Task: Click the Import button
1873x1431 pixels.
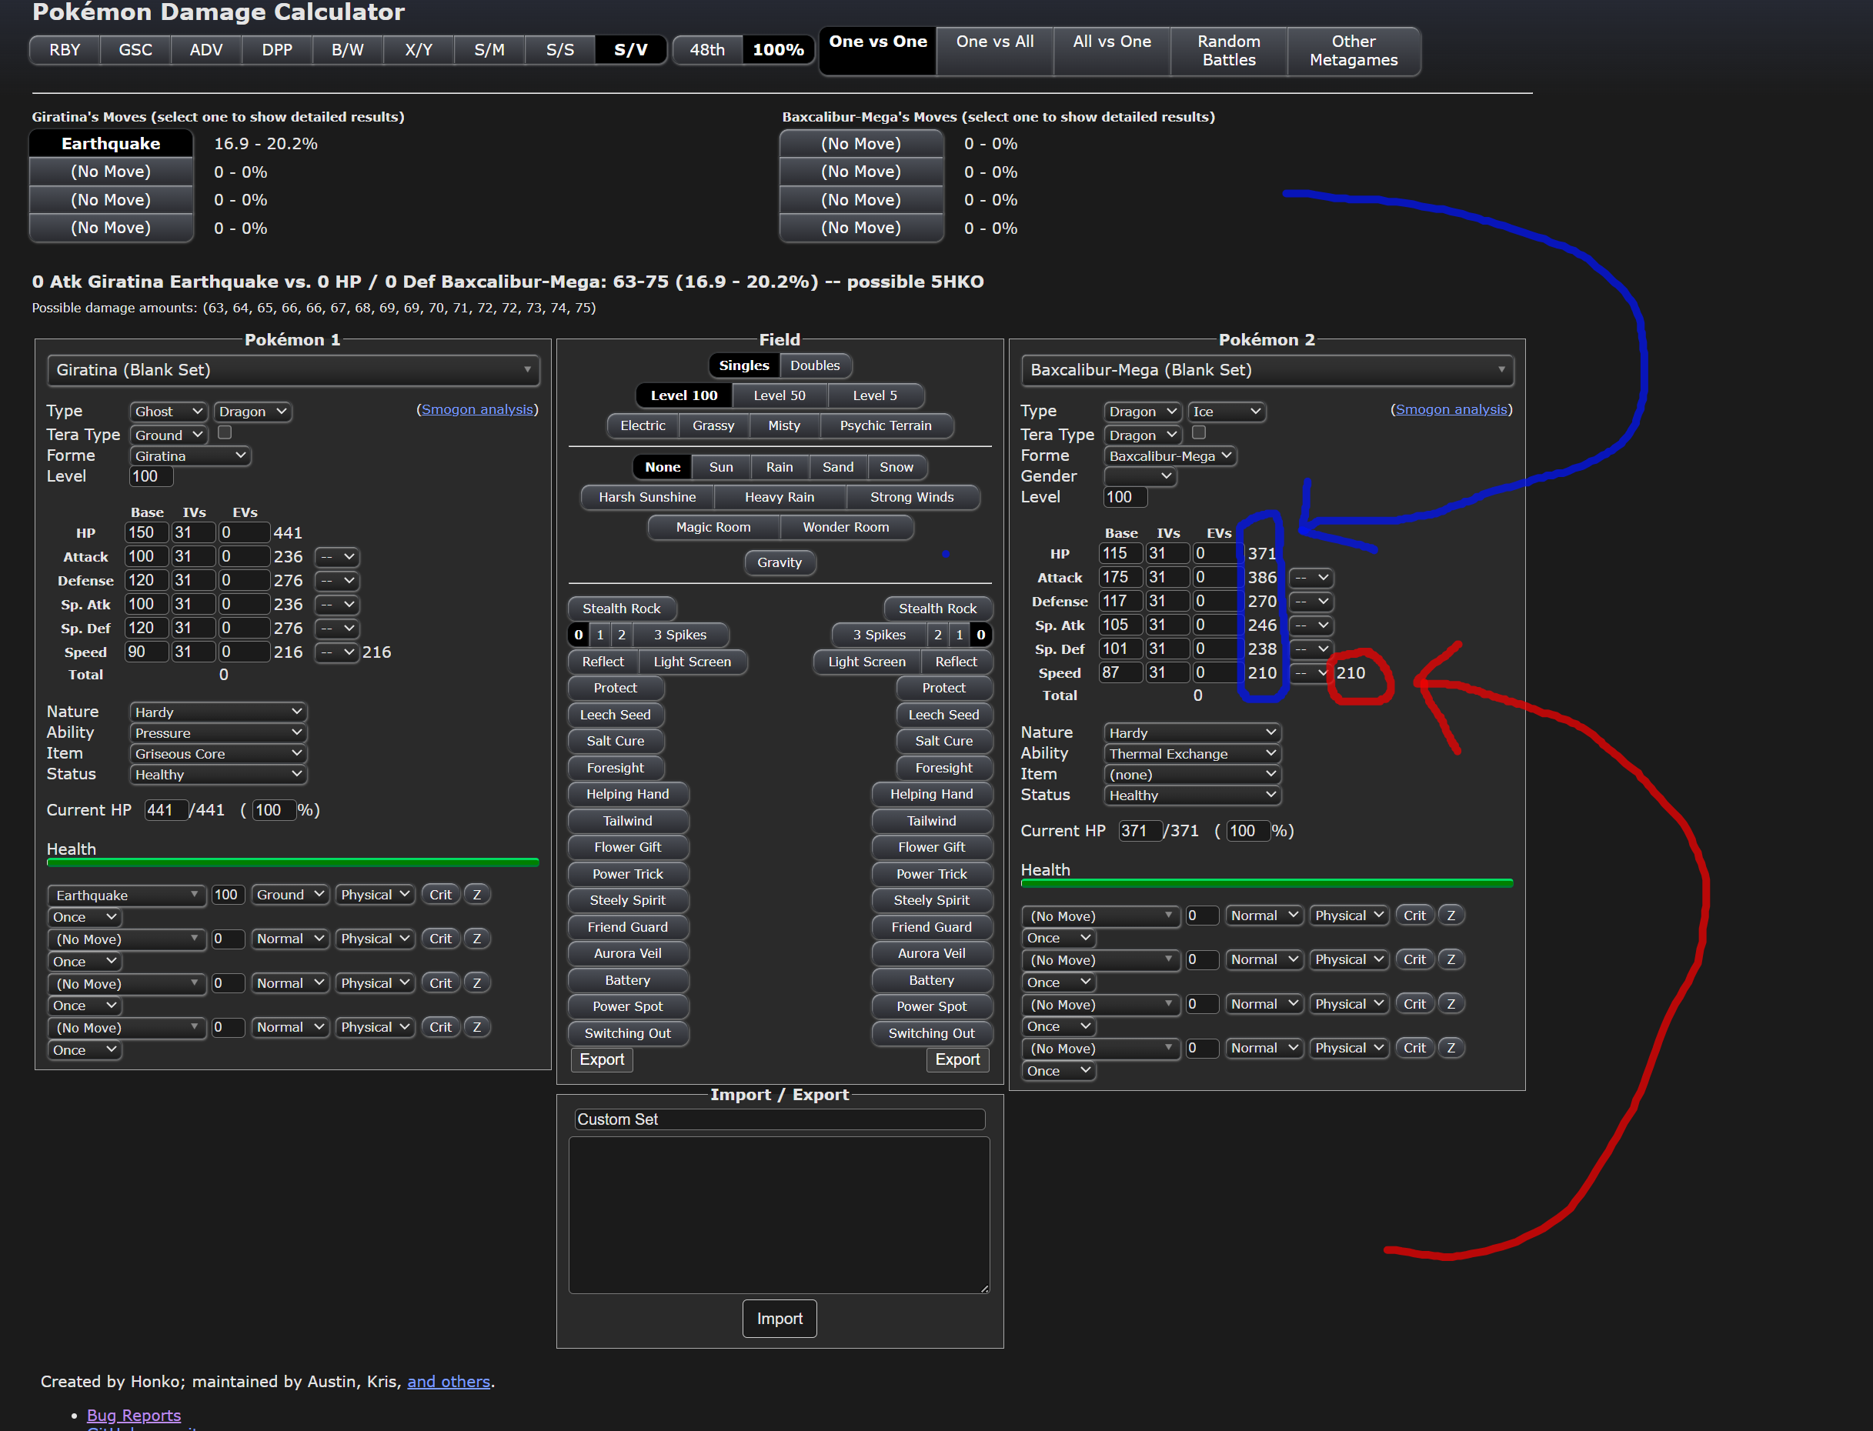Action: tap(779, 1319)
